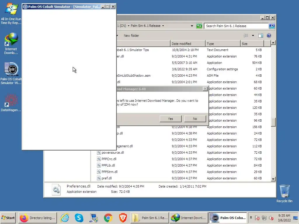Open the Recycle Bin
Screen dimensions: 299x224
coord(284,193)
